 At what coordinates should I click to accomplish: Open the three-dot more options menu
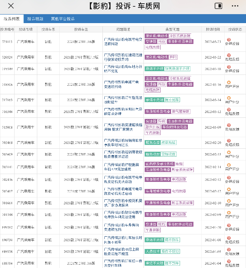[235, 6]
